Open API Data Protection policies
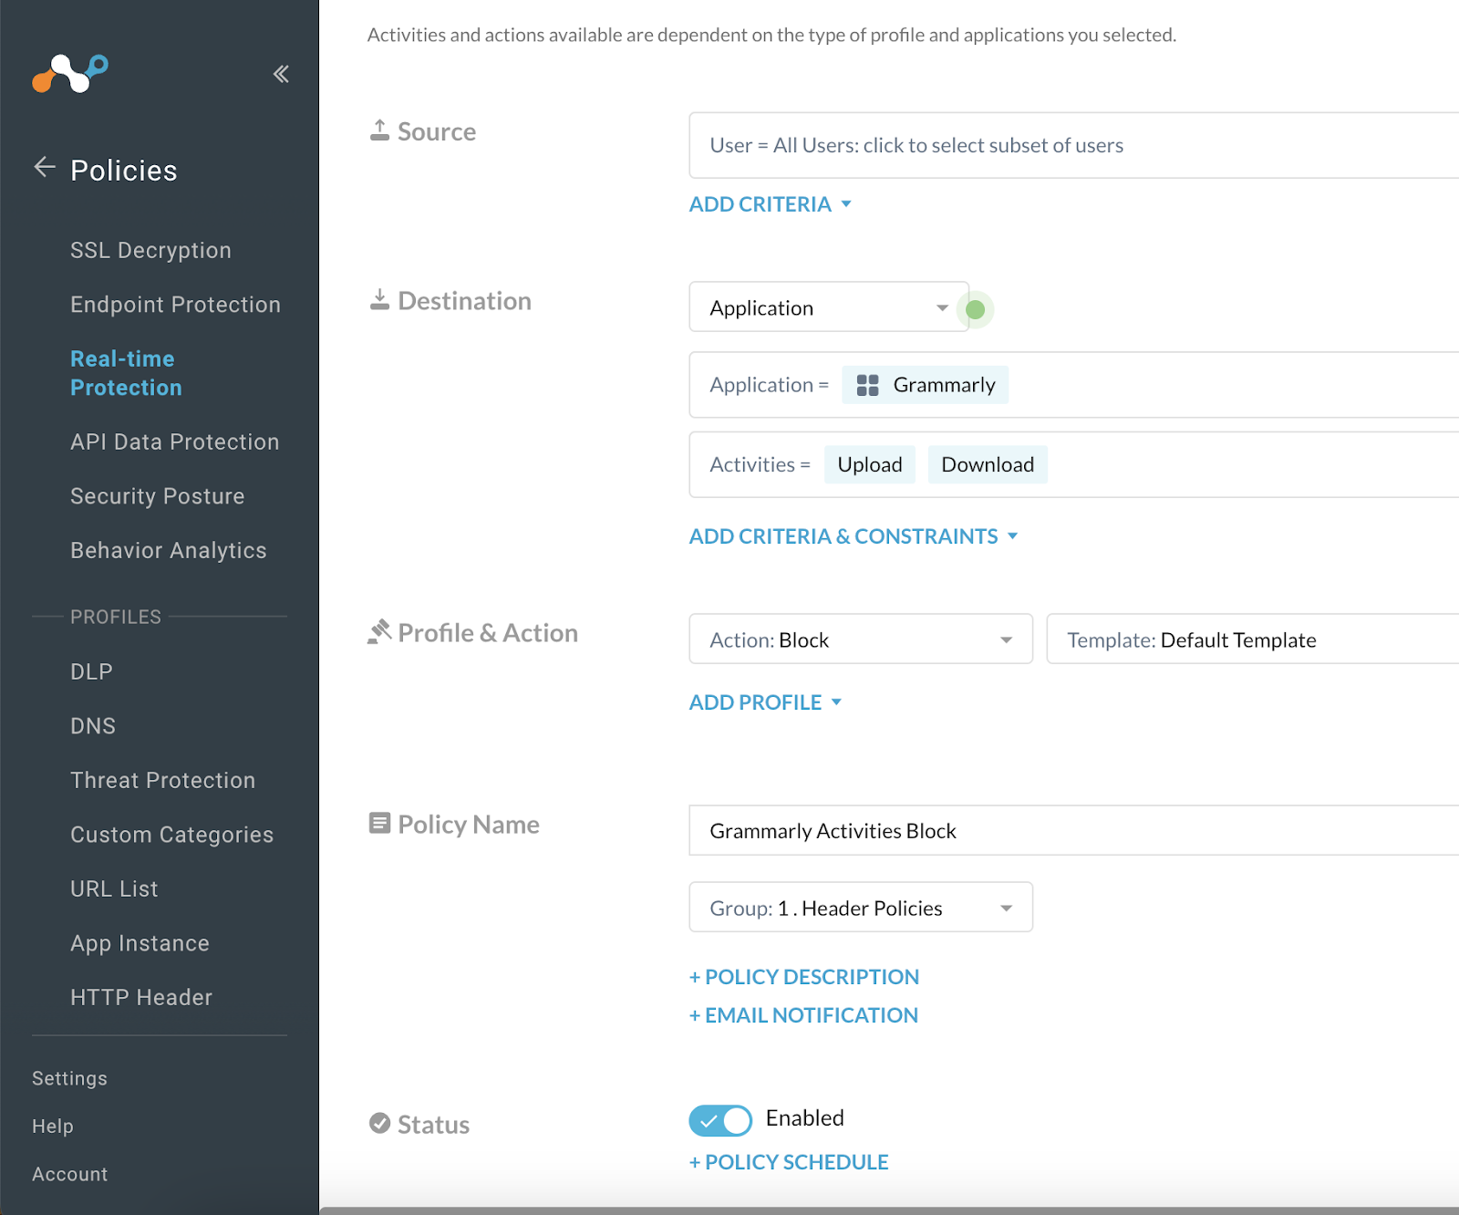 [x=175, y=441]
